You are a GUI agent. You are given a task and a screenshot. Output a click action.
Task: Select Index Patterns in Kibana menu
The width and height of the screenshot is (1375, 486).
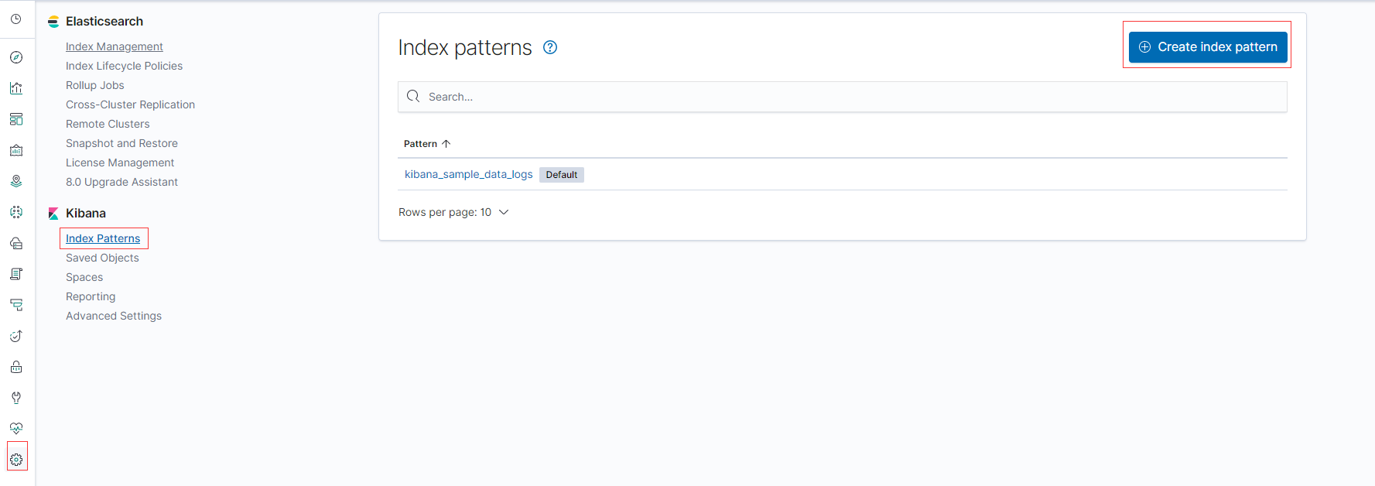[103, 238]
